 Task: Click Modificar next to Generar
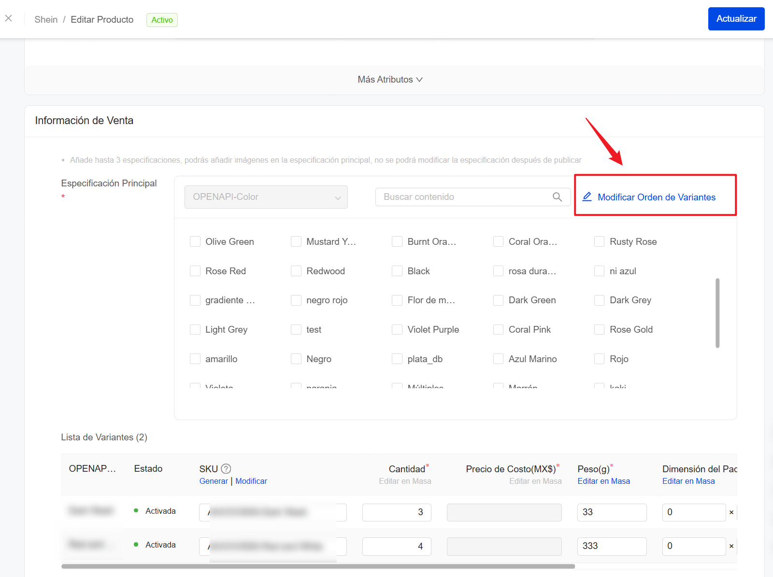click(x=251, y=481)
